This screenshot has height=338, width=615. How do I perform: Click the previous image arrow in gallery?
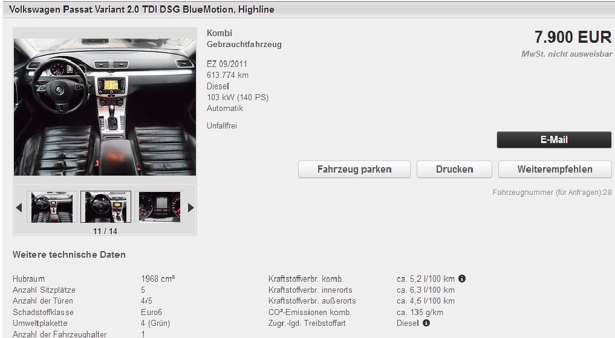tap(19, 208)
